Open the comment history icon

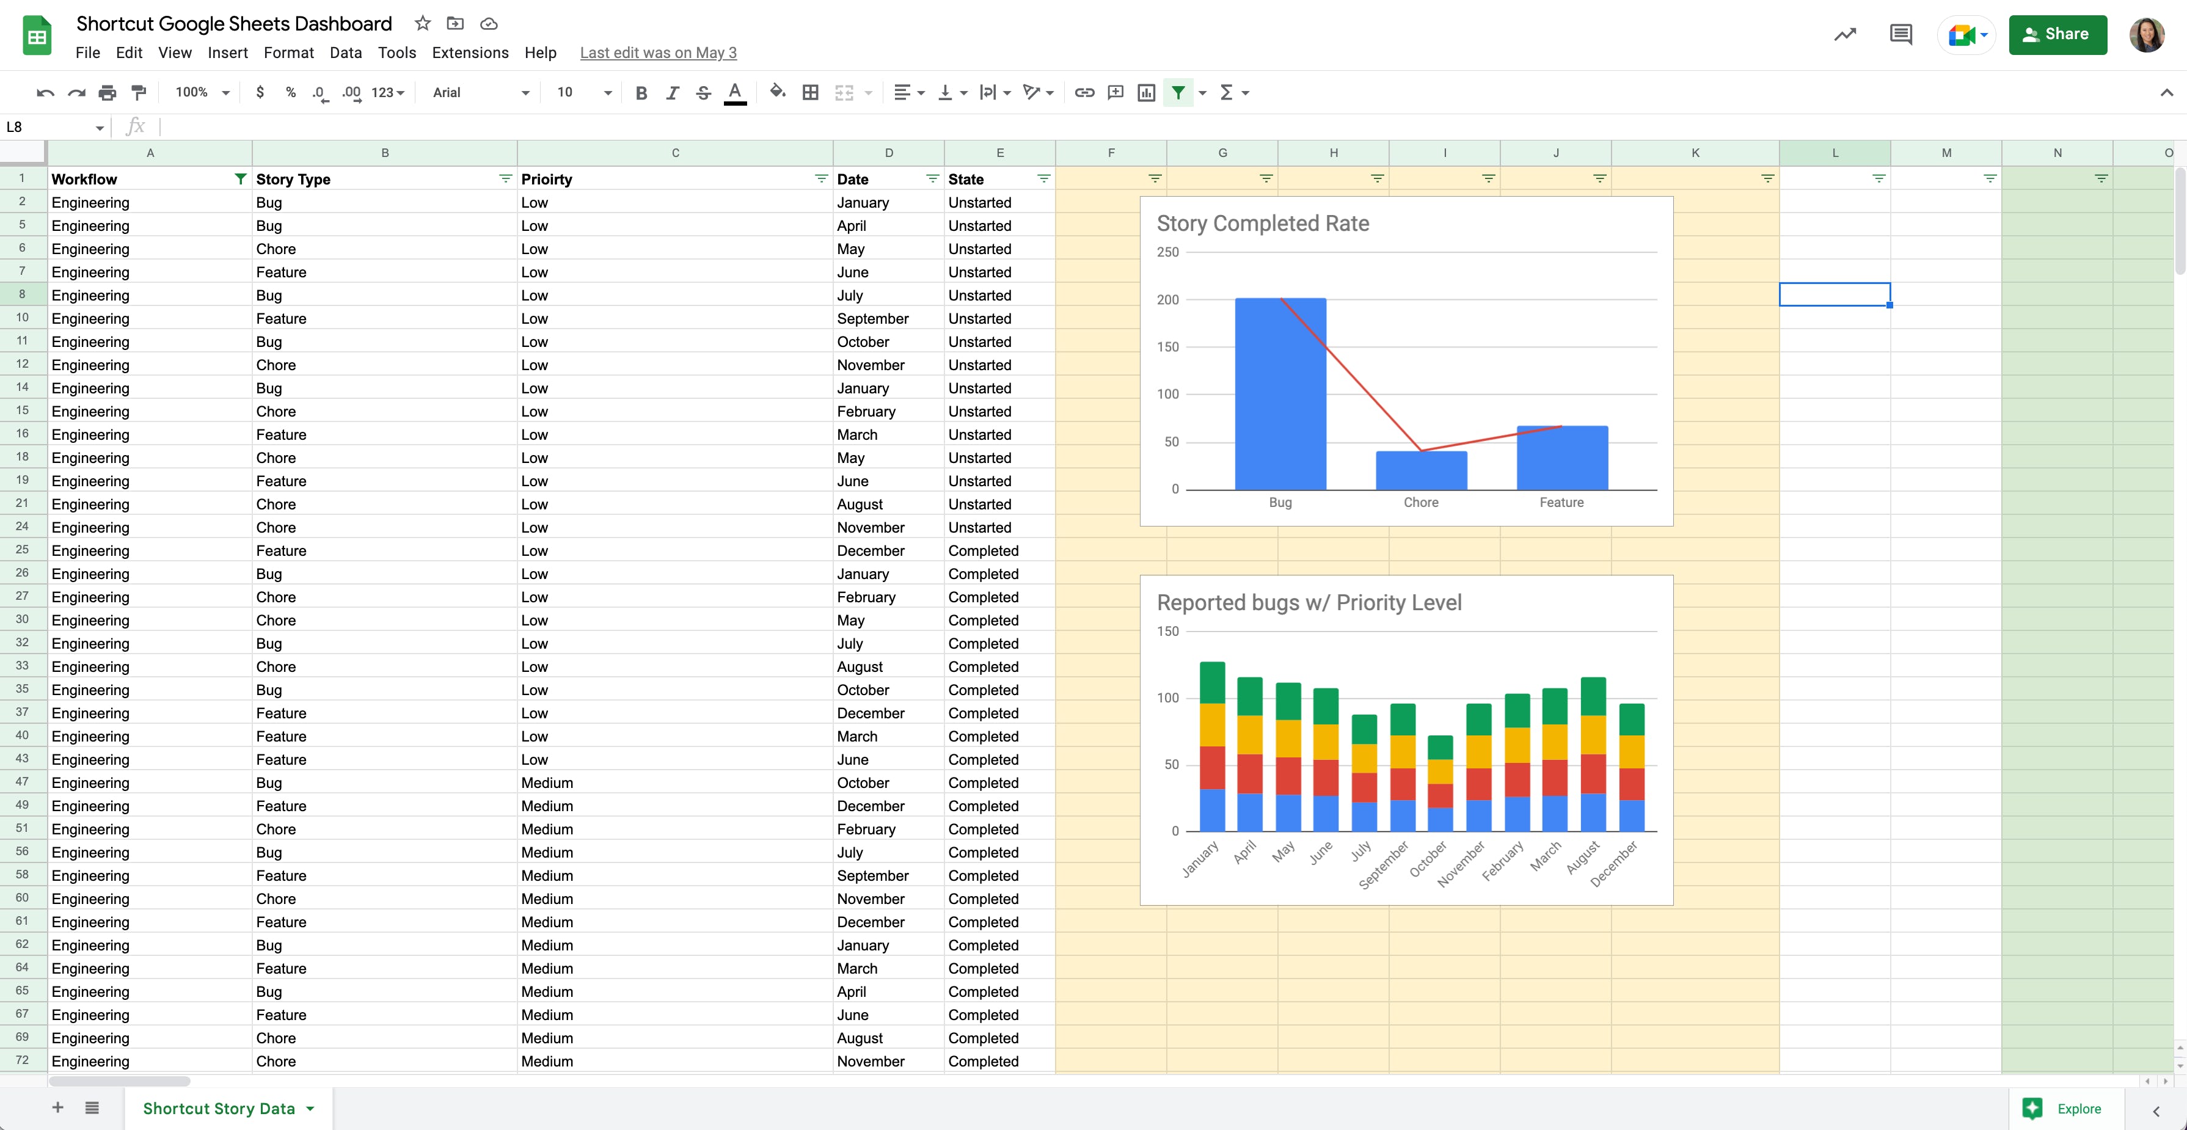pyautogui.click(x=1900, y=35)
